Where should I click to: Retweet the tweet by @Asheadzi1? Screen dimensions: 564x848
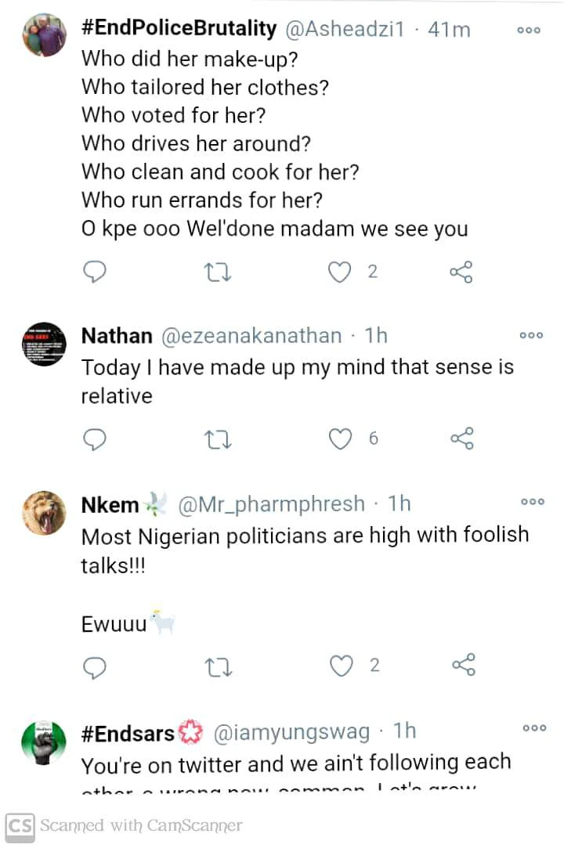(217, 272)
